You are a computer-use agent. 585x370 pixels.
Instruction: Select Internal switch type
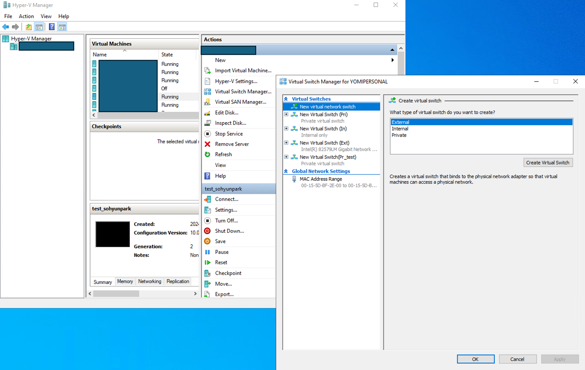(481, 129)
